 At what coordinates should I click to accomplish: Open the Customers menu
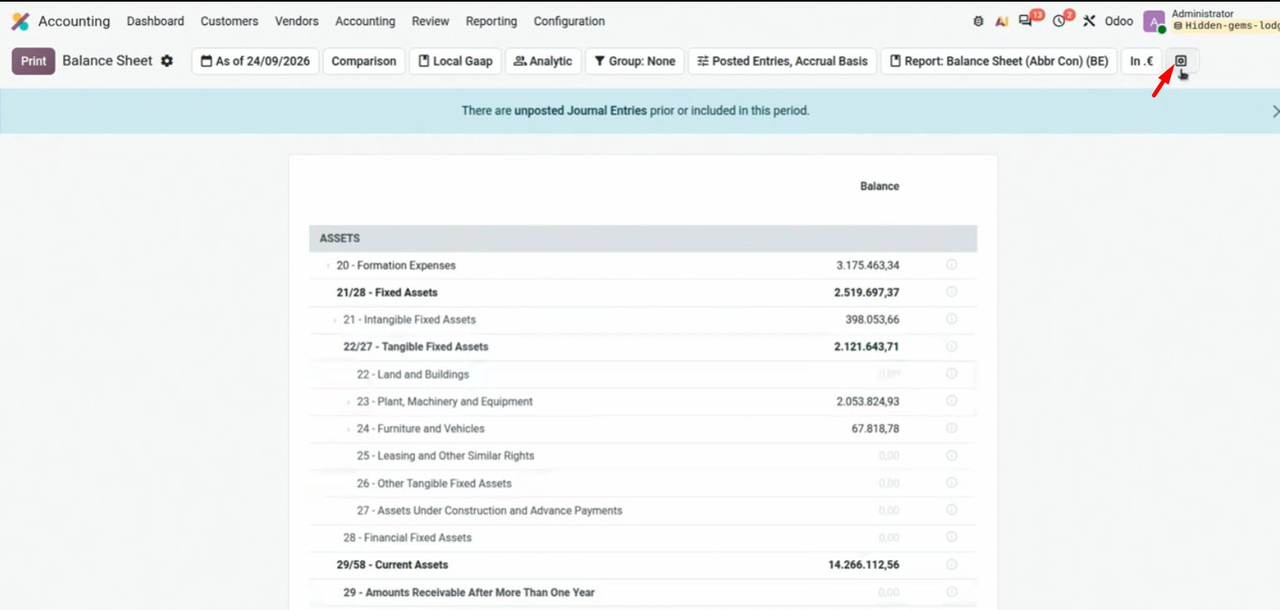(x=230, y=21)
